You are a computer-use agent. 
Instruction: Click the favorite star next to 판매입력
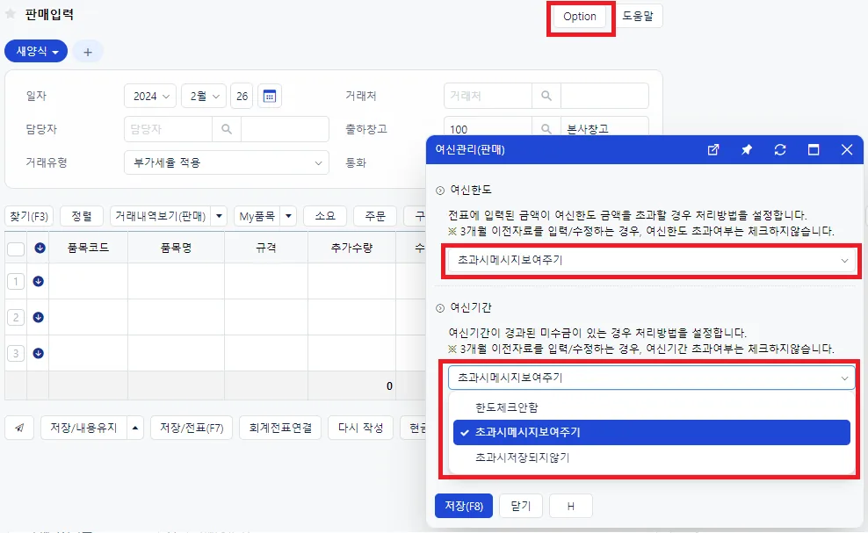[x=11, y=14]
